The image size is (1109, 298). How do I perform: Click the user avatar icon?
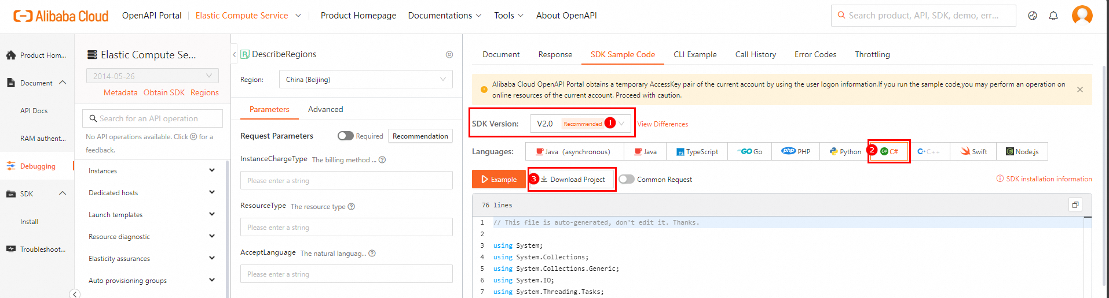click(x=1082, y=15)
